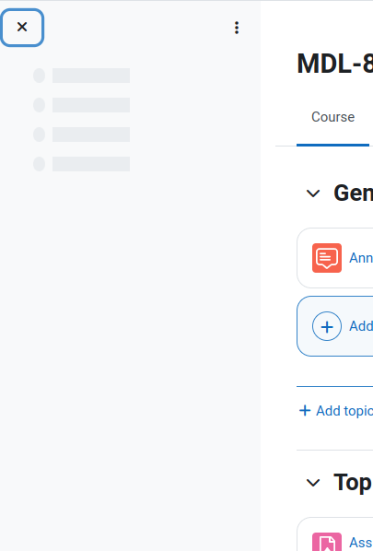Select the second loading placeholder in course index
The image size is (373, 551).
tap(81, 105)
